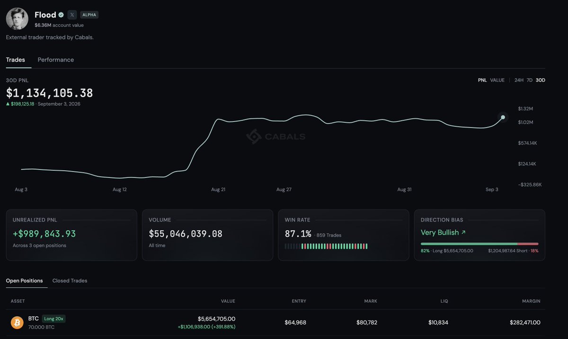Sort by the MARGIN column header
The image size is (568, 339).
point(531,301)
